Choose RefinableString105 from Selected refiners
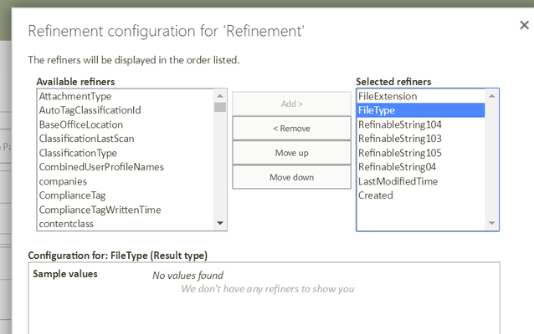534x334 pixels. [x=421, y=153]
